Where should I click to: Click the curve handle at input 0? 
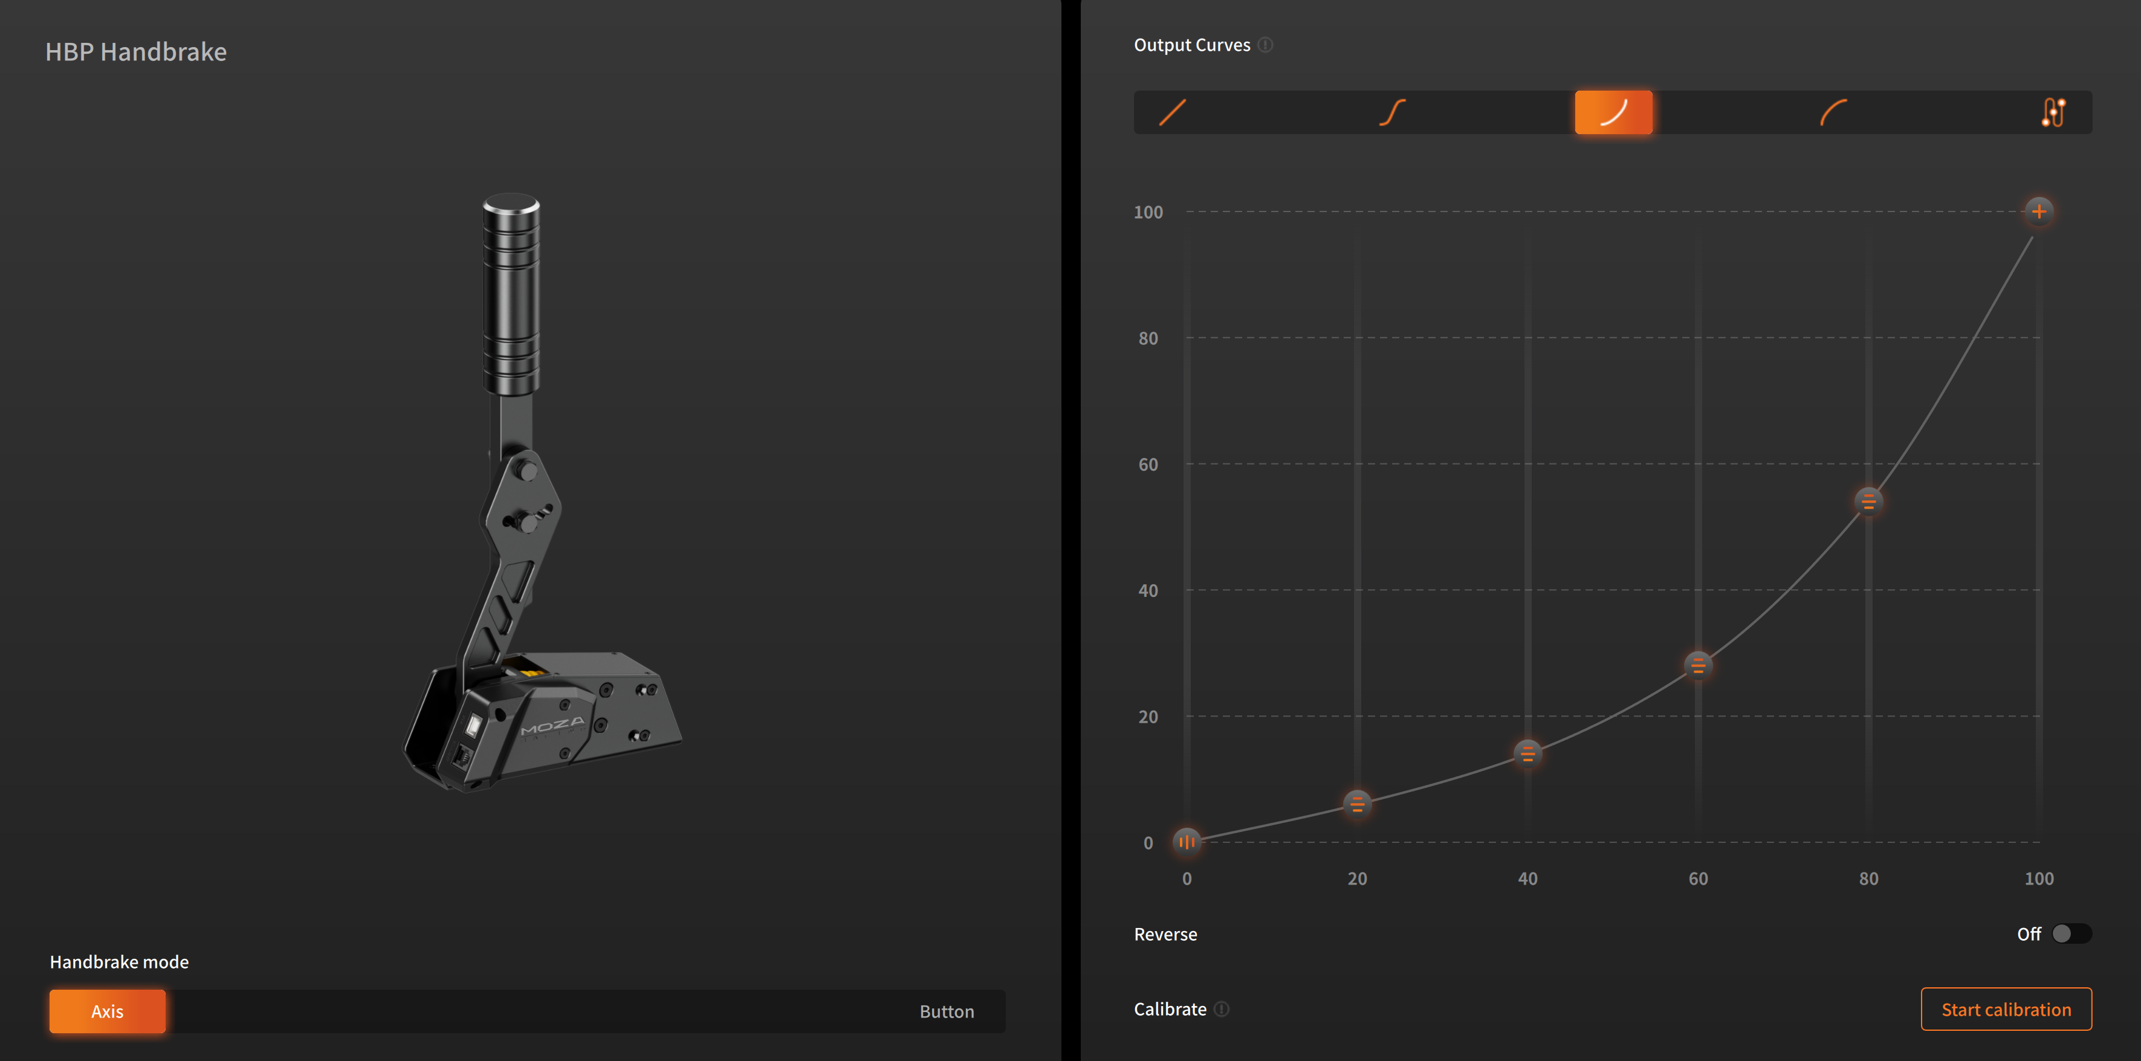1187,842
